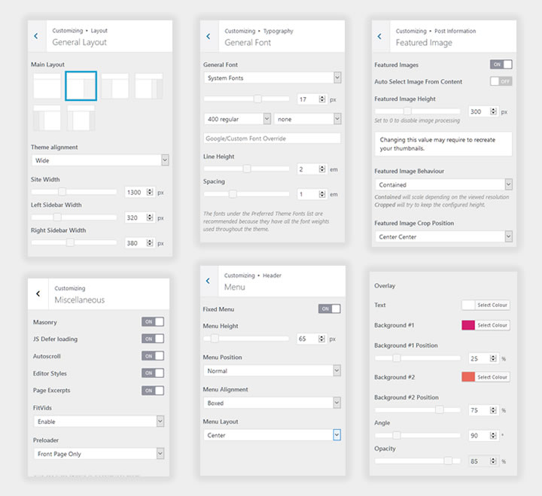
Task: Click back arrow in Miscellaneous panel
Action: (x=38, y=294)
